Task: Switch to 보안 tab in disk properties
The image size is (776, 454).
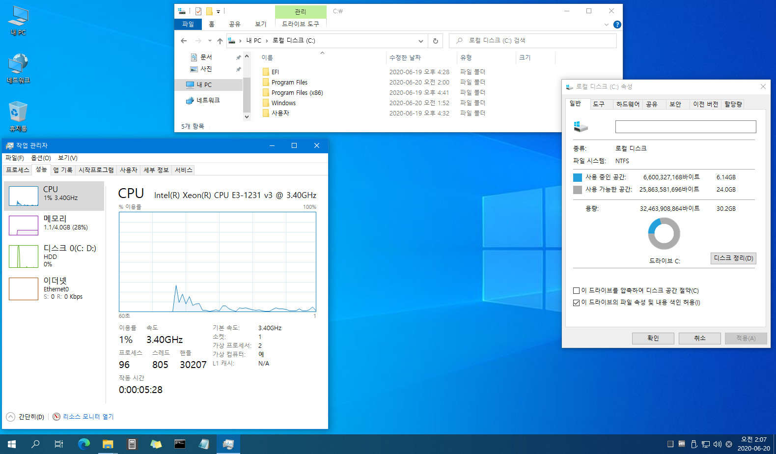Action: [675, 104]
